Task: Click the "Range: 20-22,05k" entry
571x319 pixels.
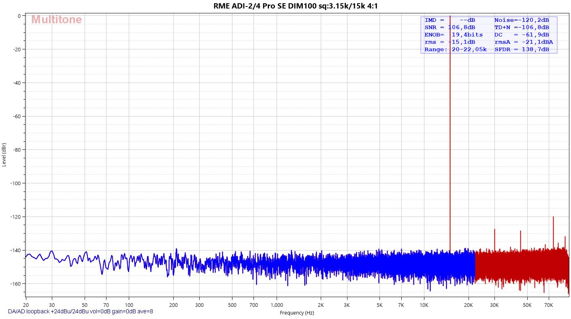Action: click(456, 49)
